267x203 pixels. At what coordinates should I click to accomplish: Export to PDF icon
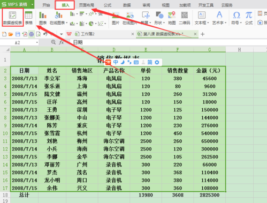pos(25,34)
